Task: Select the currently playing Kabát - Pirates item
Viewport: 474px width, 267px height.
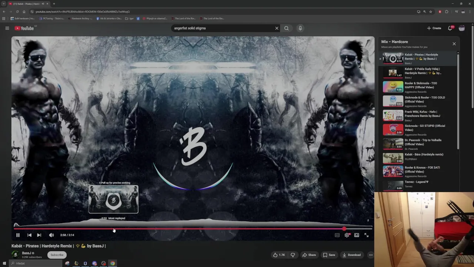Action: (x=418, y=59)
